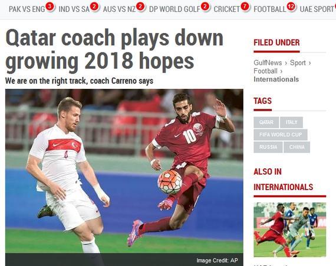Open the IND VS SA section

click(x=74, y=9)
